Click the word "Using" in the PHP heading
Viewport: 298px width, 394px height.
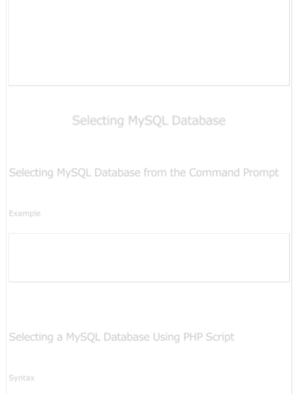[x=166, y=337]
